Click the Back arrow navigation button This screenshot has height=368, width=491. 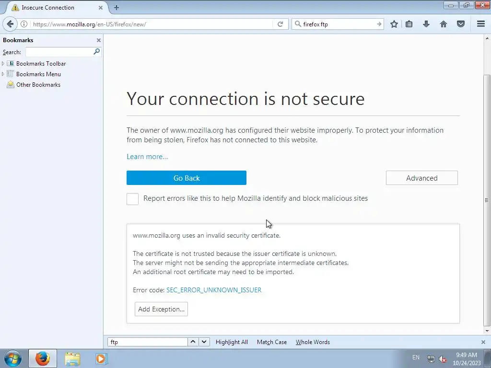pos(10,24)
